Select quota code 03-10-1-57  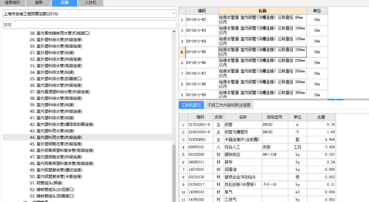[202, 74]
